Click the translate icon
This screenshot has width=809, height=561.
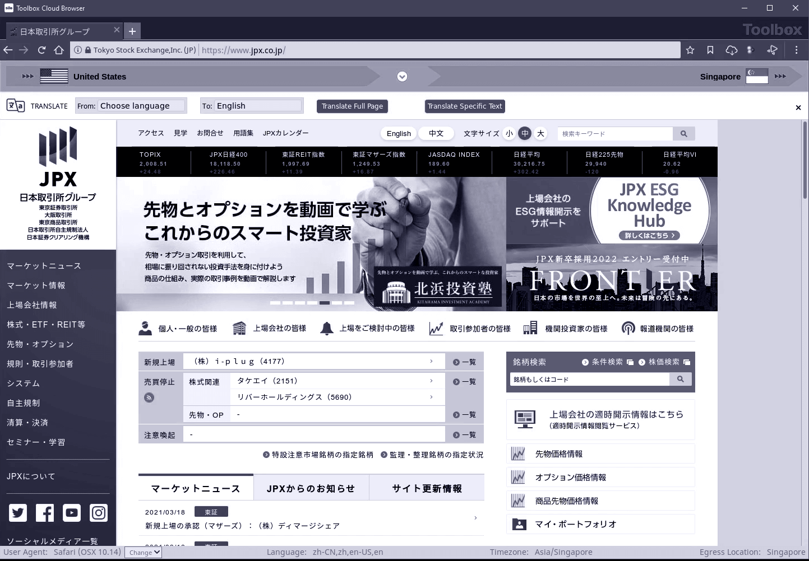click(15, 105)
